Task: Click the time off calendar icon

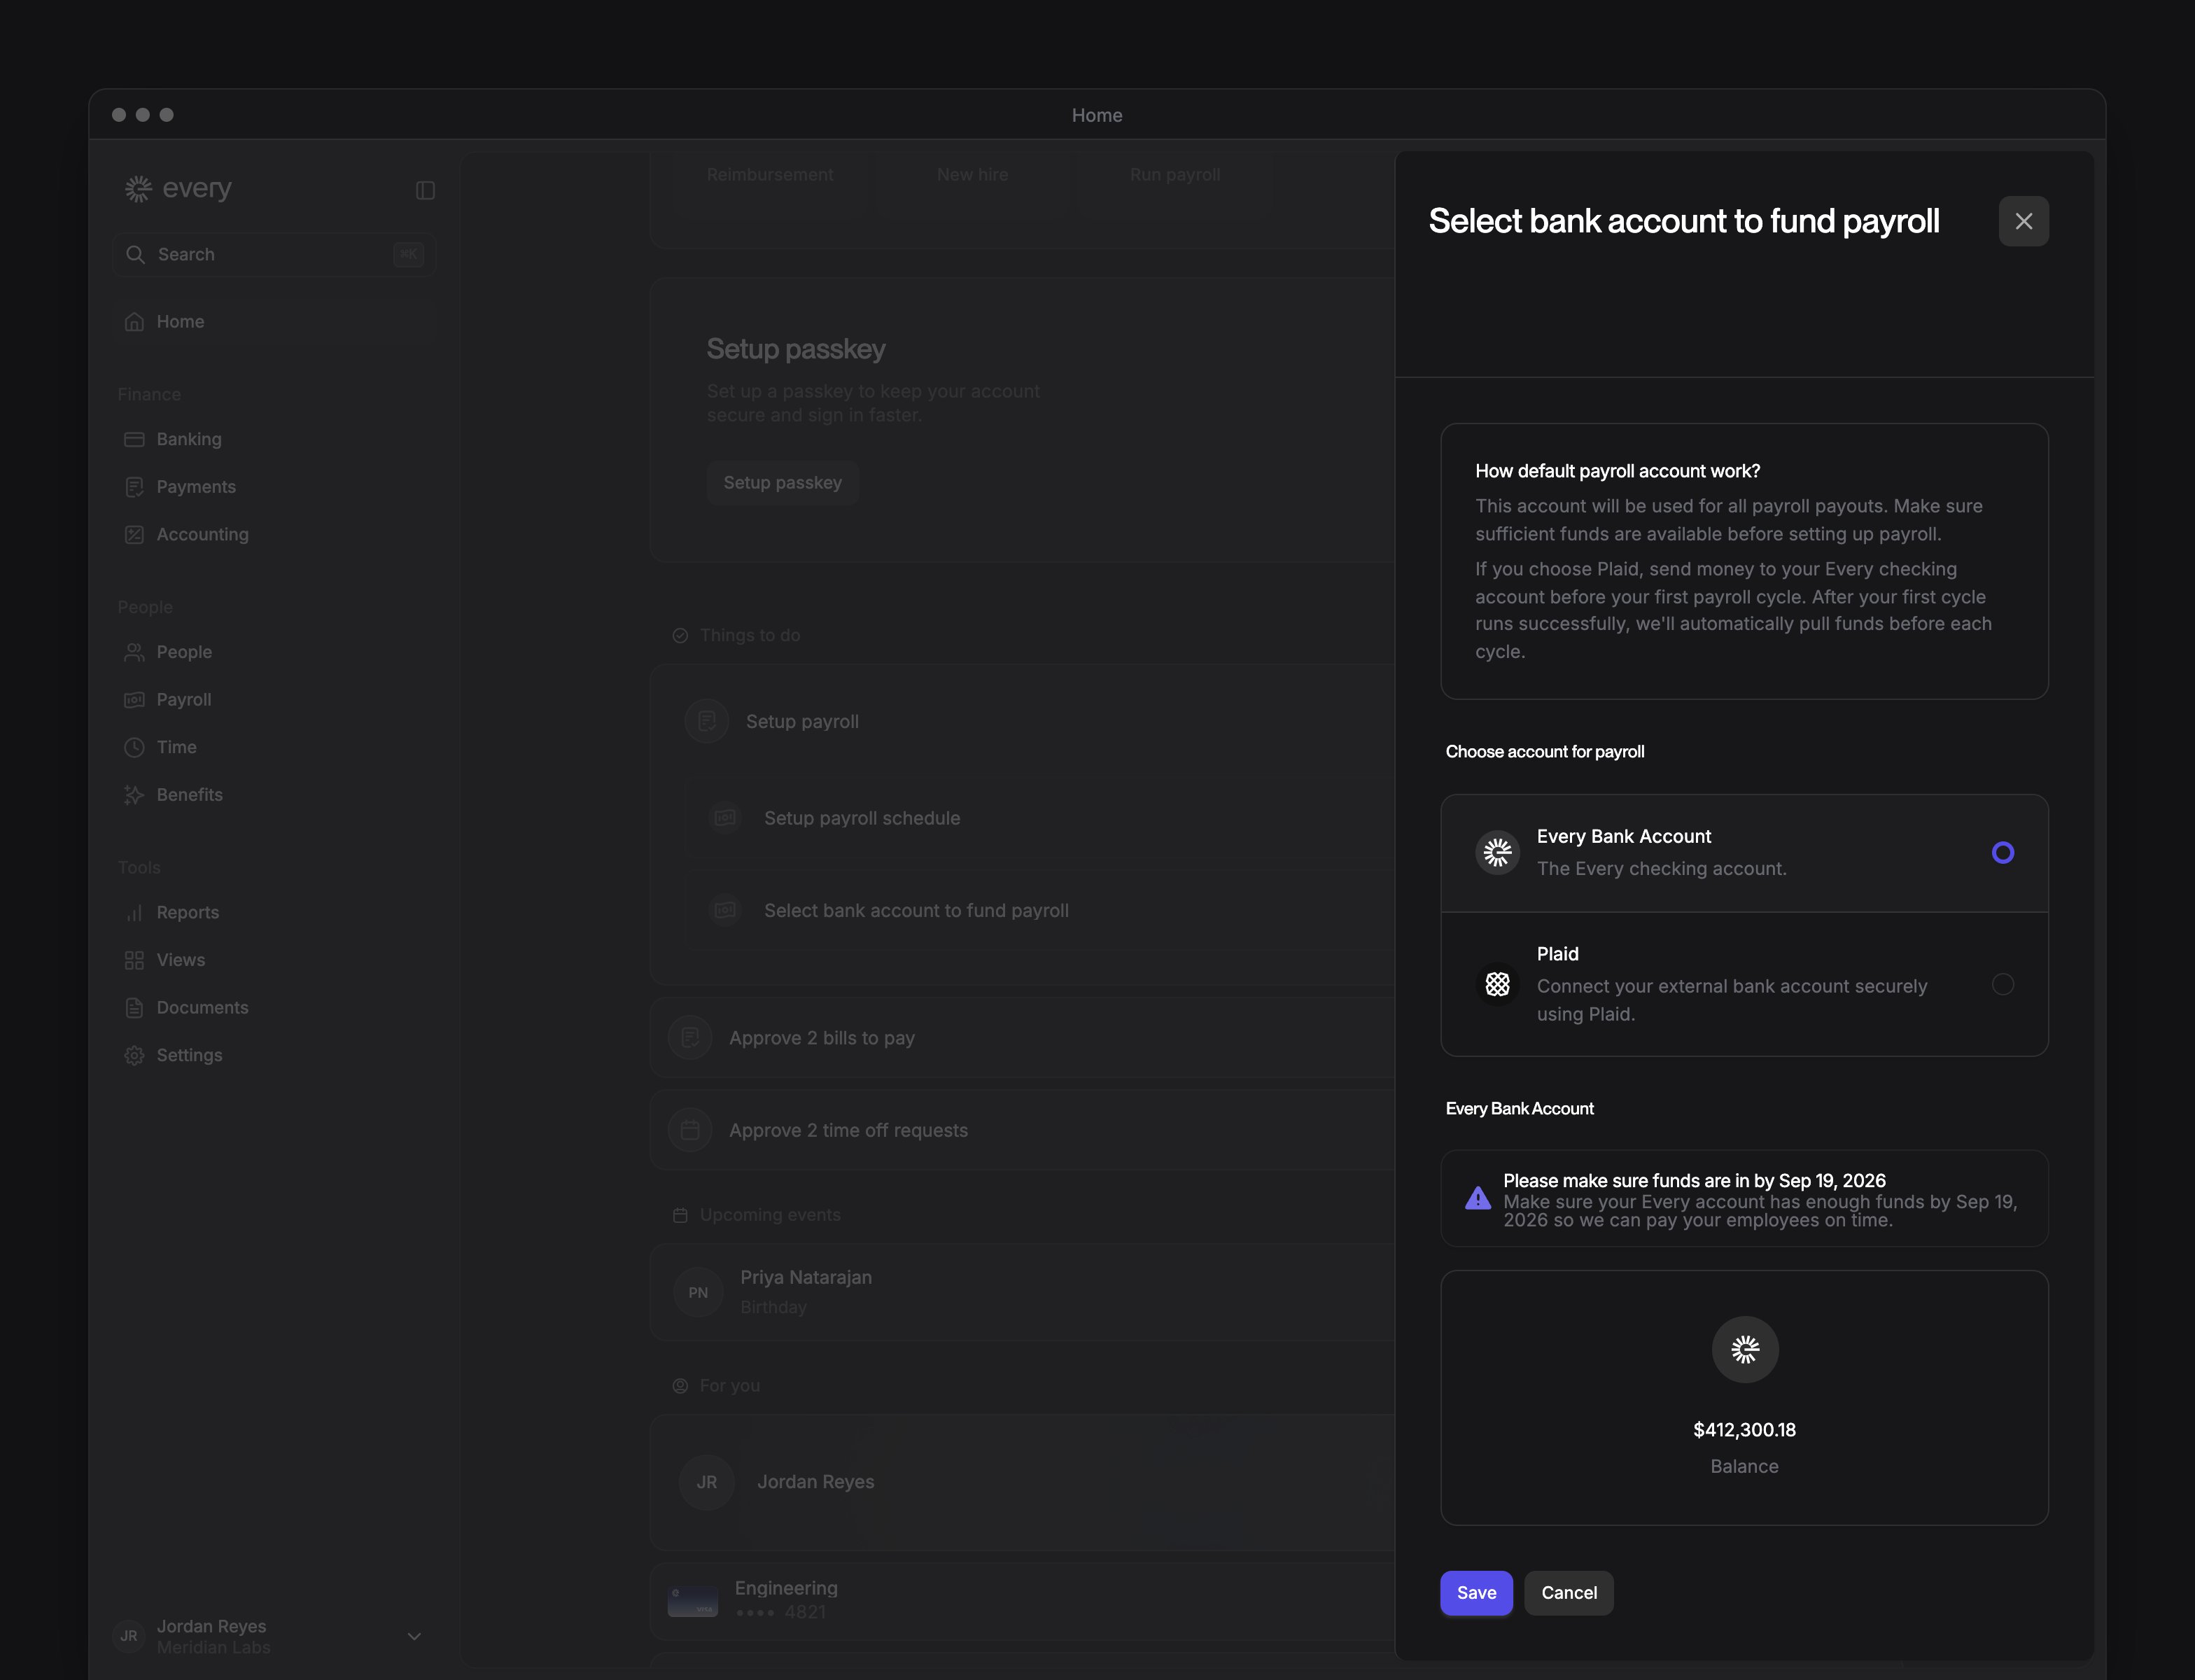Action: (x=690, y=1130)
